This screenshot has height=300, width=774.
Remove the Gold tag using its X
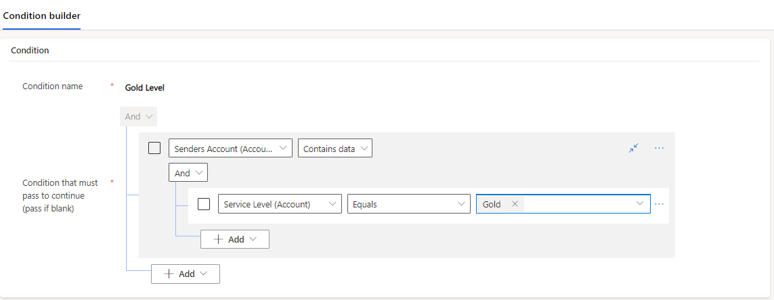[x=515, y=204]
